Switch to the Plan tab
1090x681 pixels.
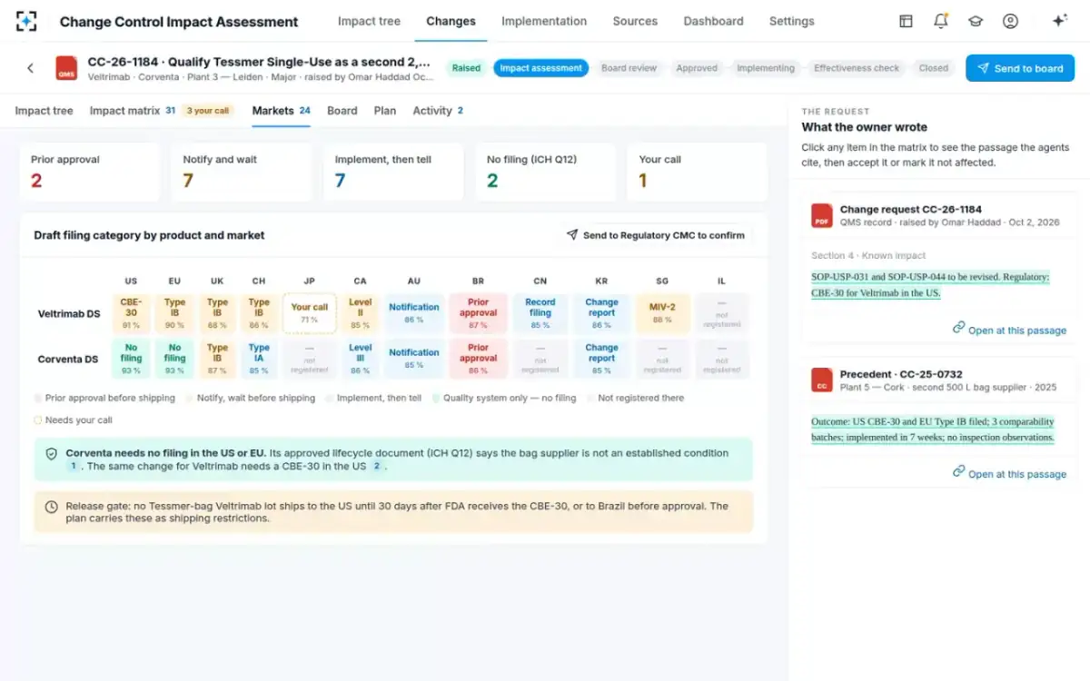(385, 111)
